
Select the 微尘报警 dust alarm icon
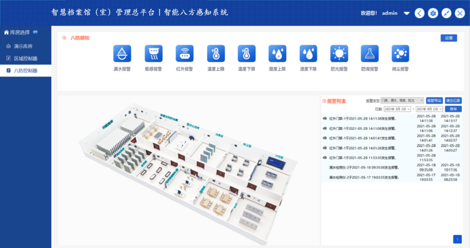[400, 53]
